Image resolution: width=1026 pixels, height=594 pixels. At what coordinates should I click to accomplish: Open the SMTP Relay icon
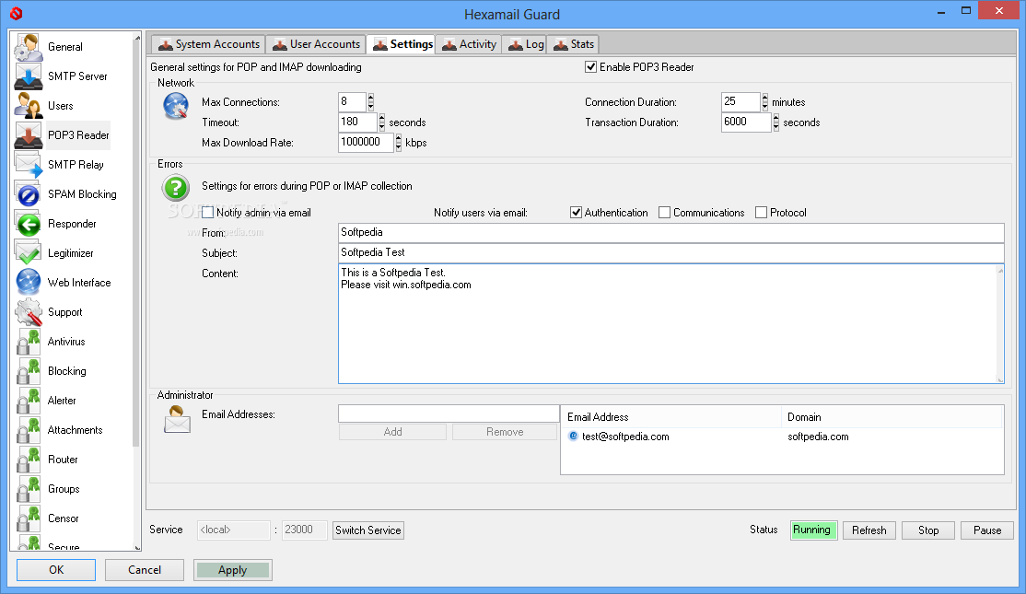point(29,165)
